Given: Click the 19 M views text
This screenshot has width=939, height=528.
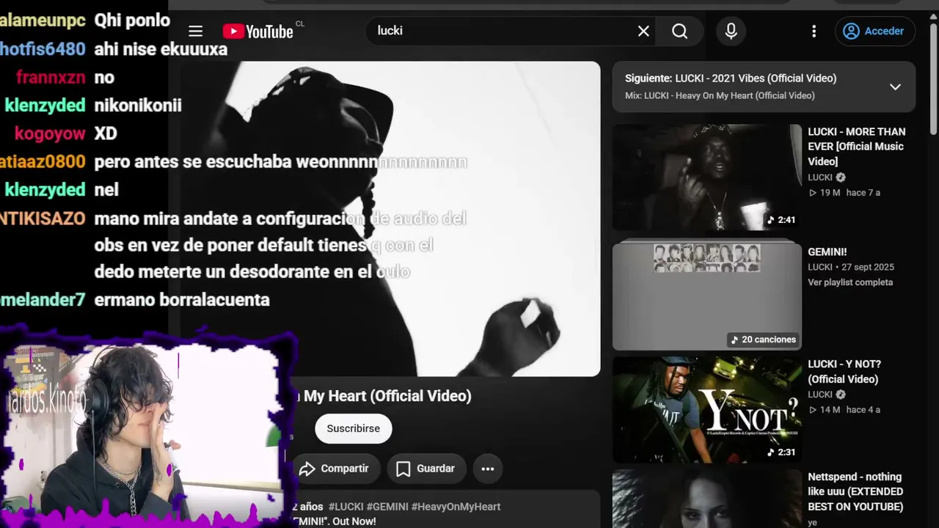Looking at the screenshot, I should coord(825,193).
